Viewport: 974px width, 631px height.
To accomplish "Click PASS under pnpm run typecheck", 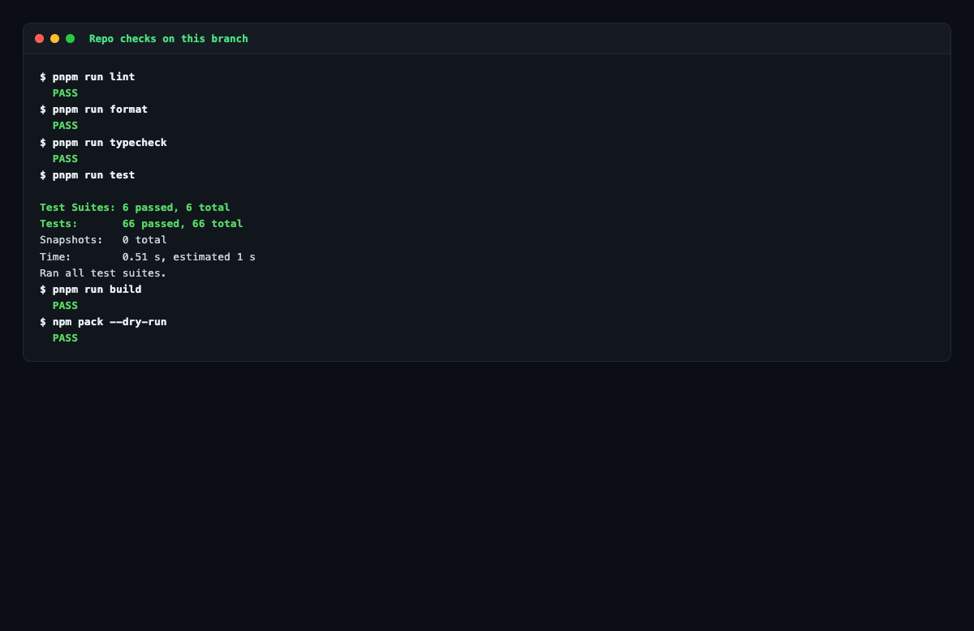I will (65, 158).
